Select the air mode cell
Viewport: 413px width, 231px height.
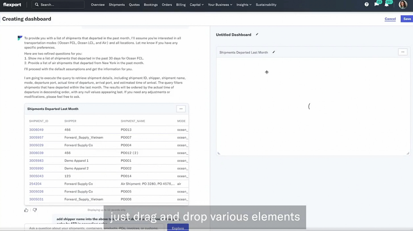179,184
